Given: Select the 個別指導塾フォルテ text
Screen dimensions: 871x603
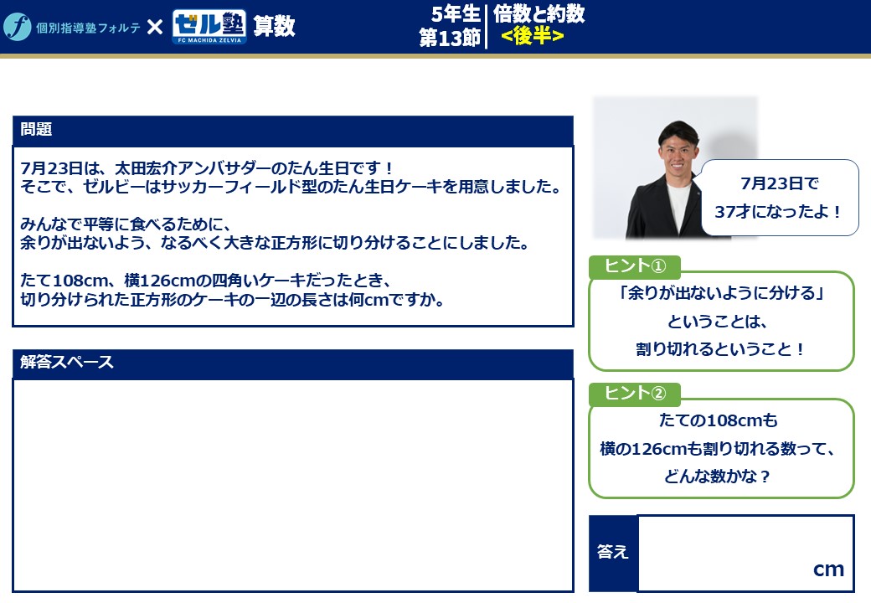Looking at the screenshot, I should point(88,28).
